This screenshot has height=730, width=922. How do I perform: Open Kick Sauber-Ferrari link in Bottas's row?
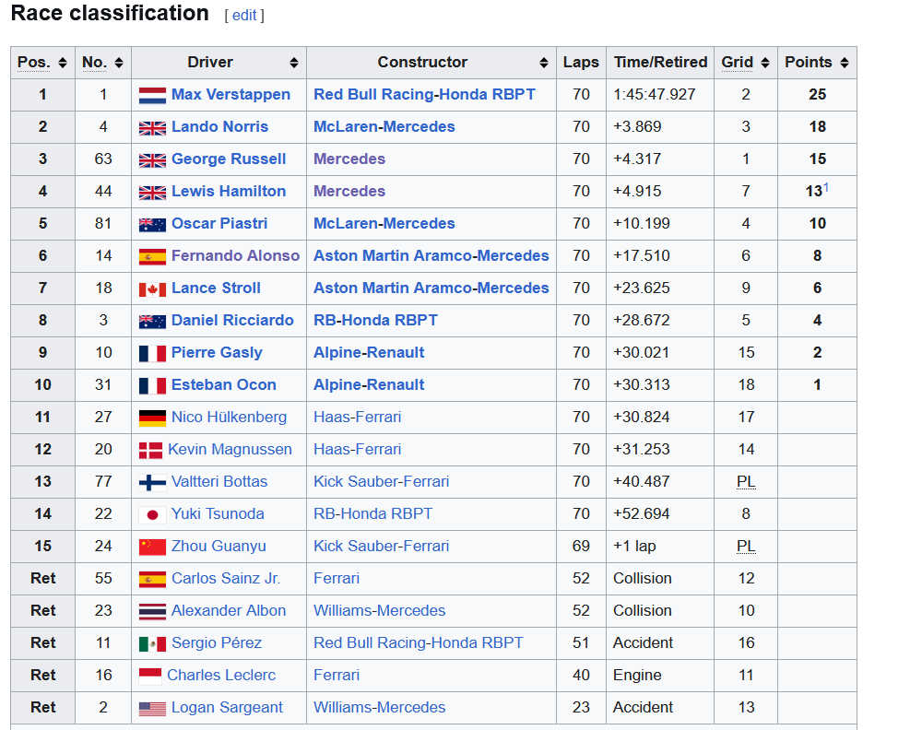[x=381, y=482]
